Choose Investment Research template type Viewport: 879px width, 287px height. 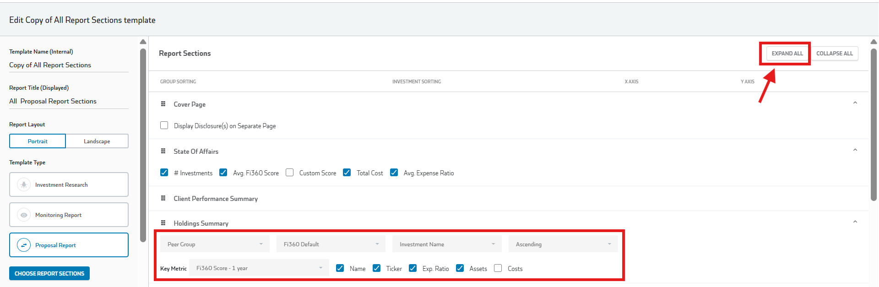click(x=69, y=184)
